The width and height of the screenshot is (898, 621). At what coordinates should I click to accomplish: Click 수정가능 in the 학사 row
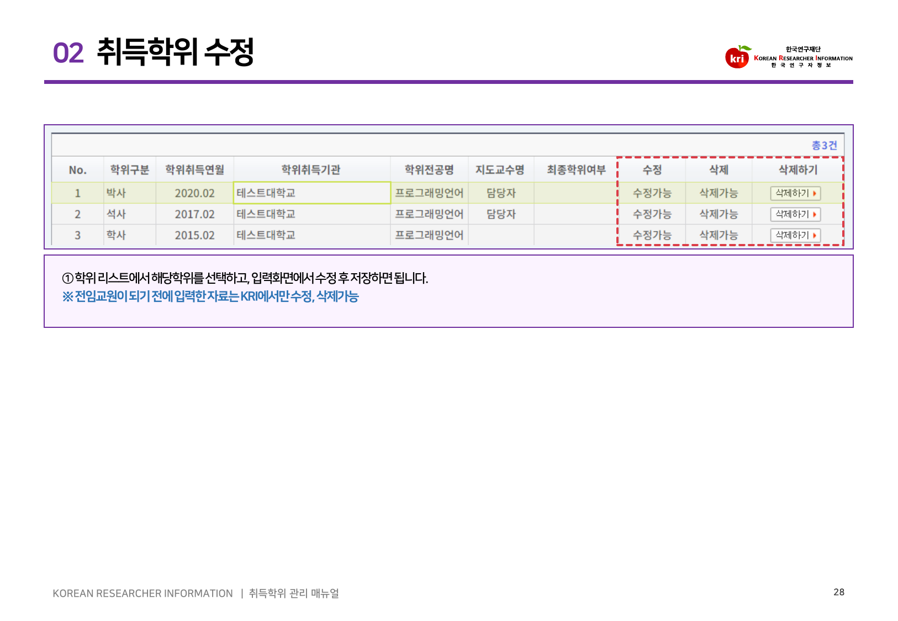click(652, 235)
